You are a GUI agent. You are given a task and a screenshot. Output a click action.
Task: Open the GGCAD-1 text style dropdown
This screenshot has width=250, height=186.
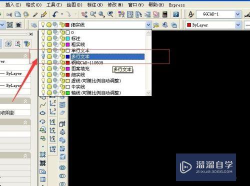238,14
